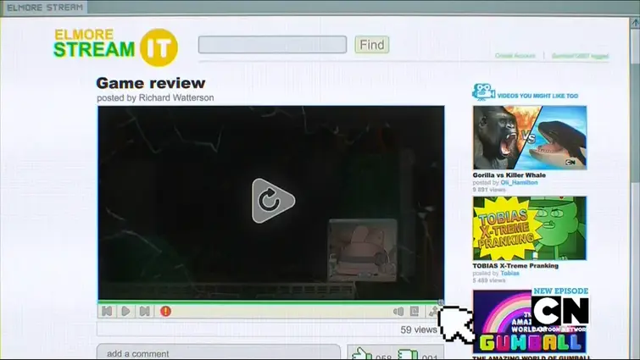Click the thumbs down dislike icon
The image size is (640, 360).
coord(408,354)
